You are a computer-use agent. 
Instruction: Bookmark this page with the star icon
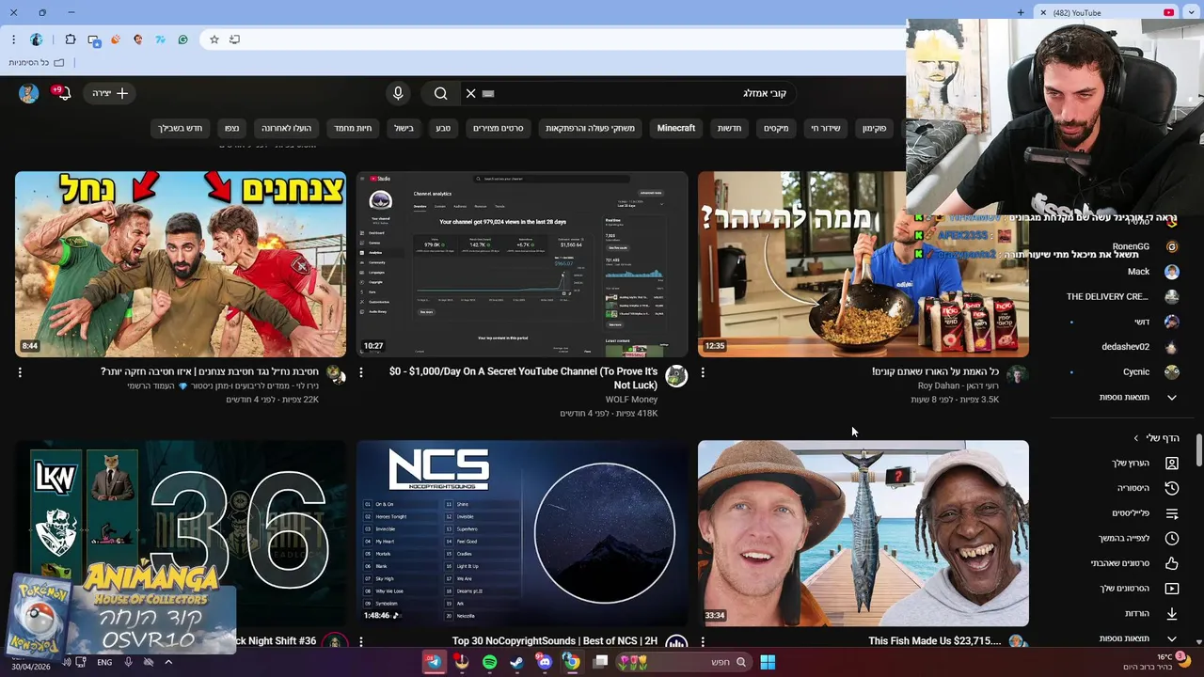coord(214,39)
